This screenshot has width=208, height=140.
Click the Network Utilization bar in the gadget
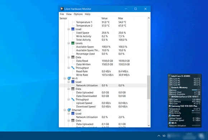coord(196,125)
